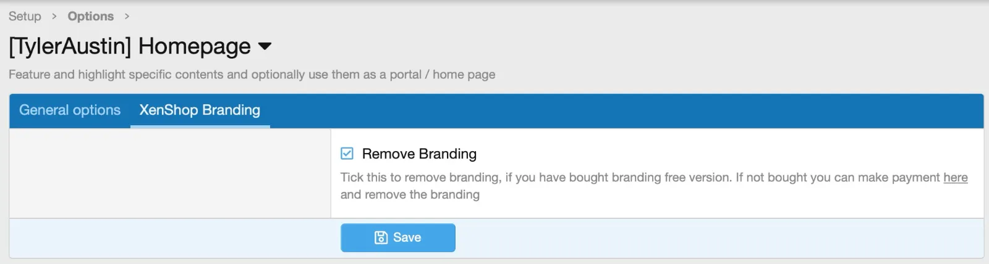The width and height of the screenshot is (989, 264).
Task: Click the underline beneath the XenShop Branding tab
Action: click(x=200, y=126)
